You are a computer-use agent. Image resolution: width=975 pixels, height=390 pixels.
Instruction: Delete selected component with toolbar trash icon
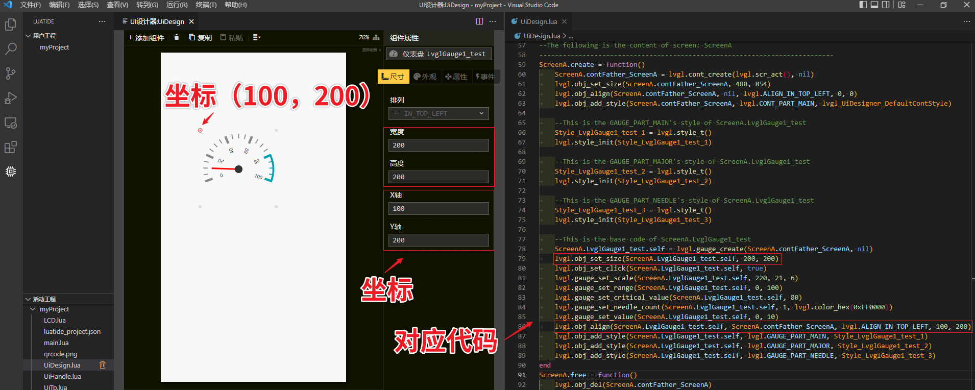177,37
